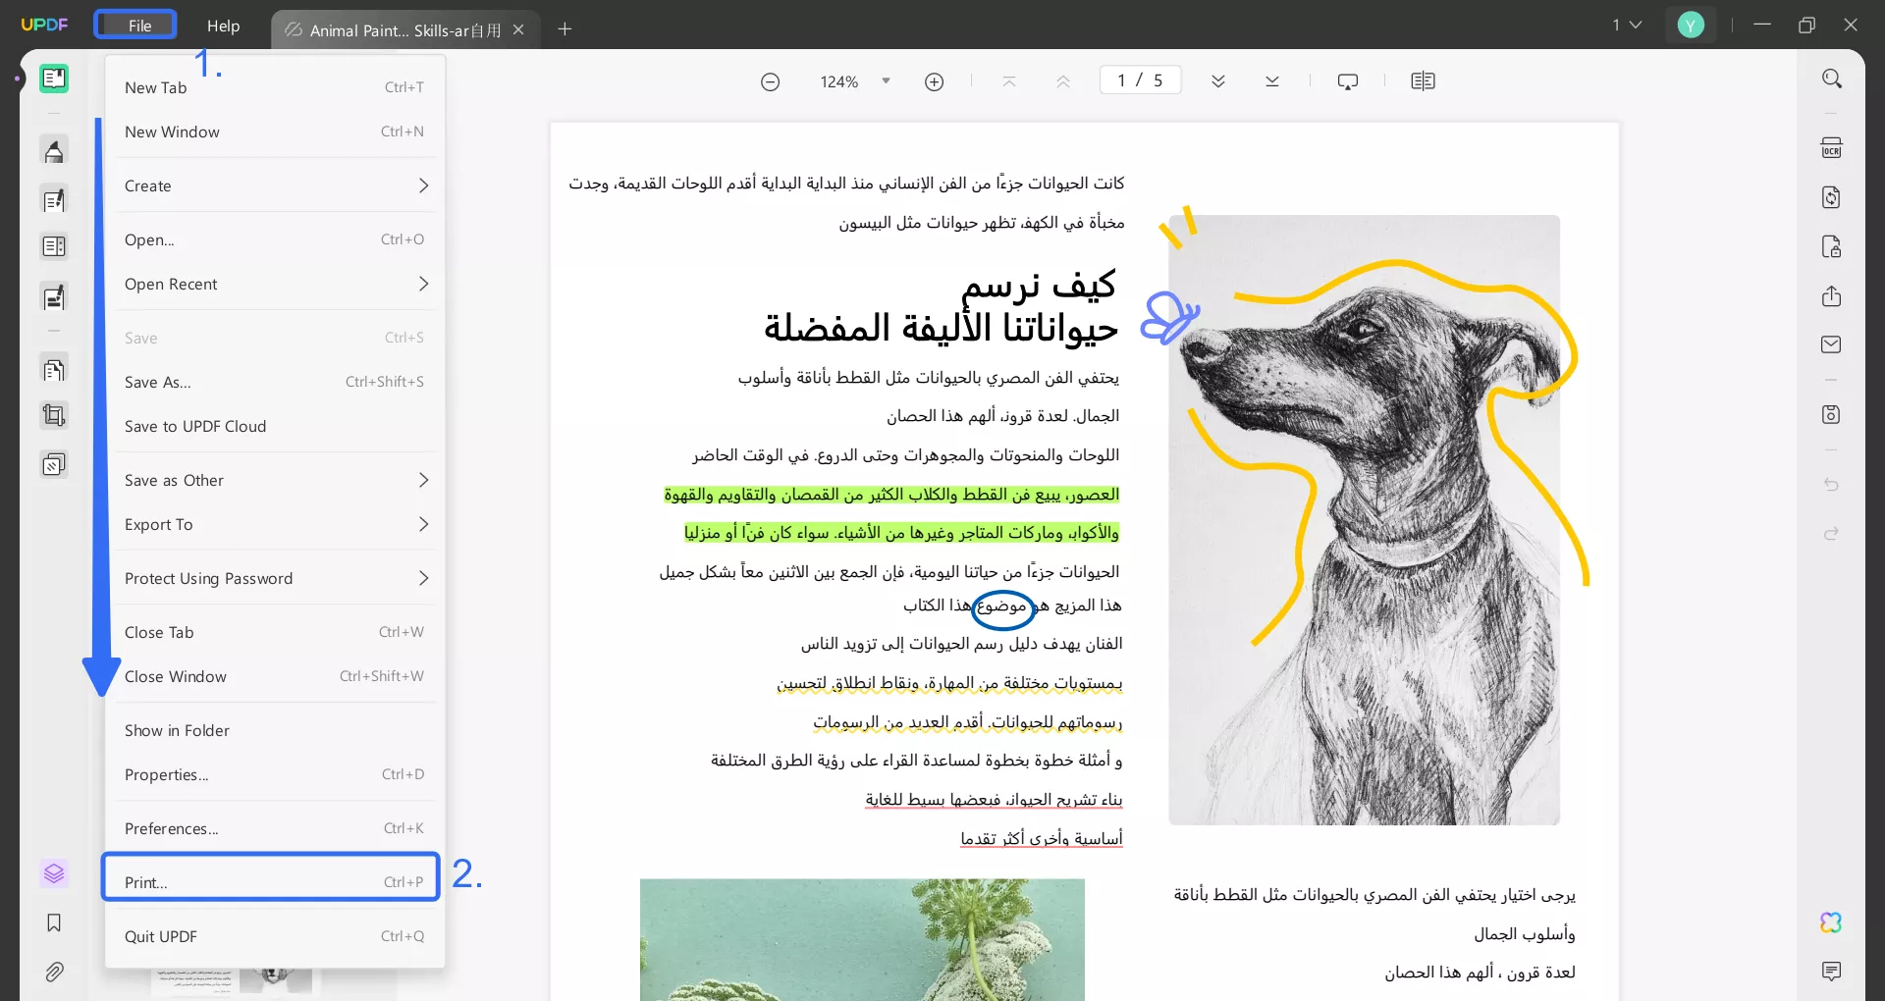Screen dimensions: 1885x1001
Task: Open the search panel
Action: 1832,78
